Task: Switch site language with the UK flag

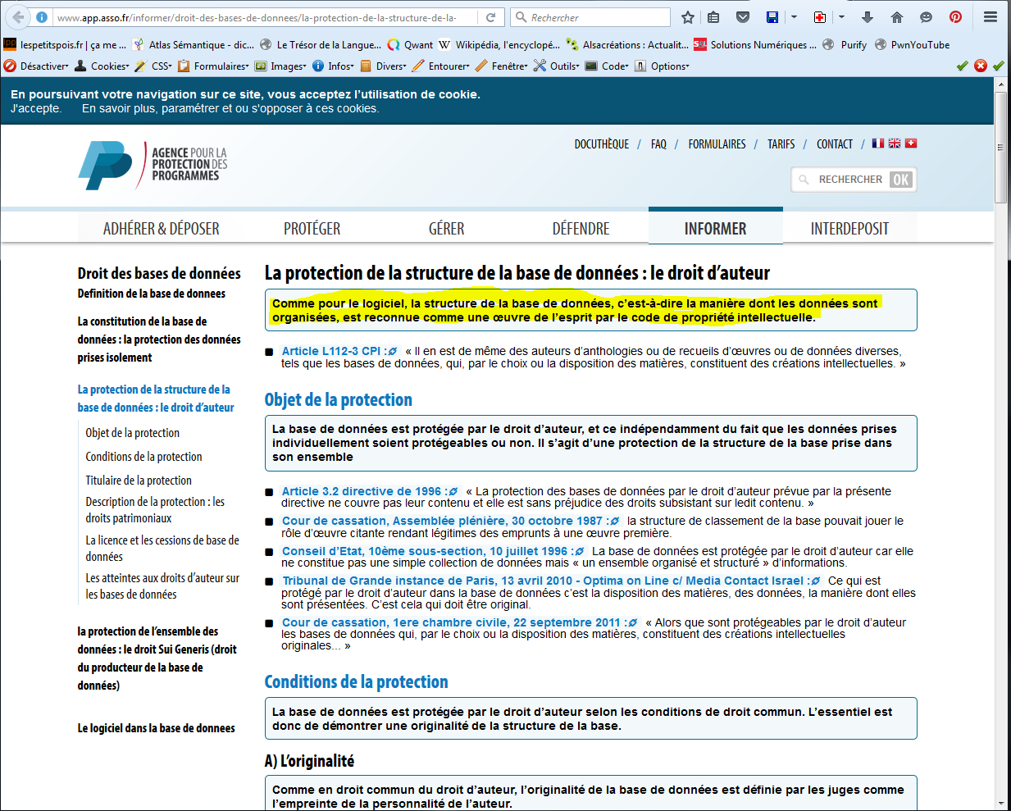Action: (895, 143)
